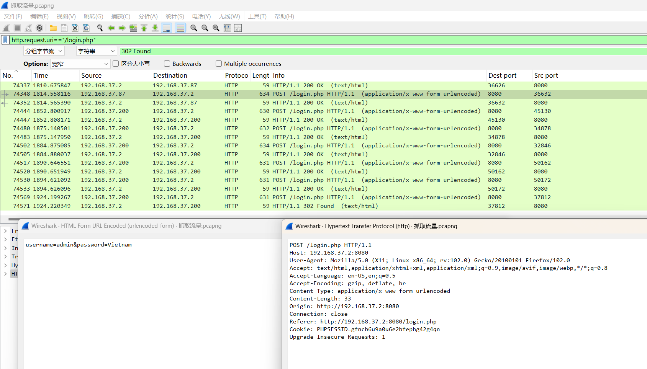Screen dimensions: 647x369
Task: Click the Hypertext Transfer Protocol window title bar
Action: pyautogui.click(x=464, y=226)
